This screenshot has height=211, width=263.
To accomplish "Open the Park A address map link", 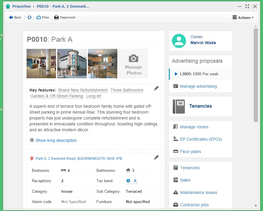I will tap(79, 159).
